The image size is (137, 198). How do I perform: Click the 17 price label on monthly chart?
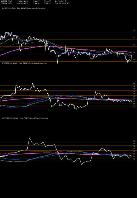(134, 149)
